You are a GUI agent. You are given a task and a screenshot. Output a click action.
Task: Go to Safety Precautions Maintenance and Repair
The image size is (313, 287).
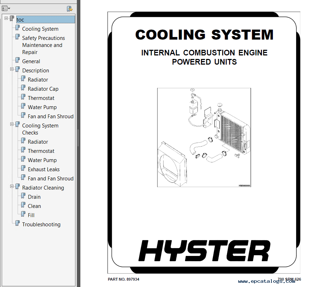(x=43, y=45)
